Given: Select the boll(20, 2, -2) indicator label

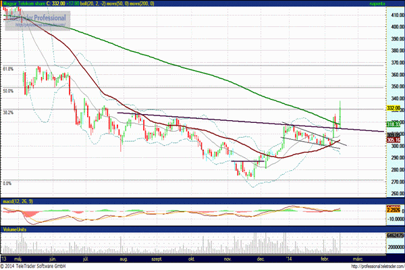Looking at the screenshot, I should pos(92,3).
